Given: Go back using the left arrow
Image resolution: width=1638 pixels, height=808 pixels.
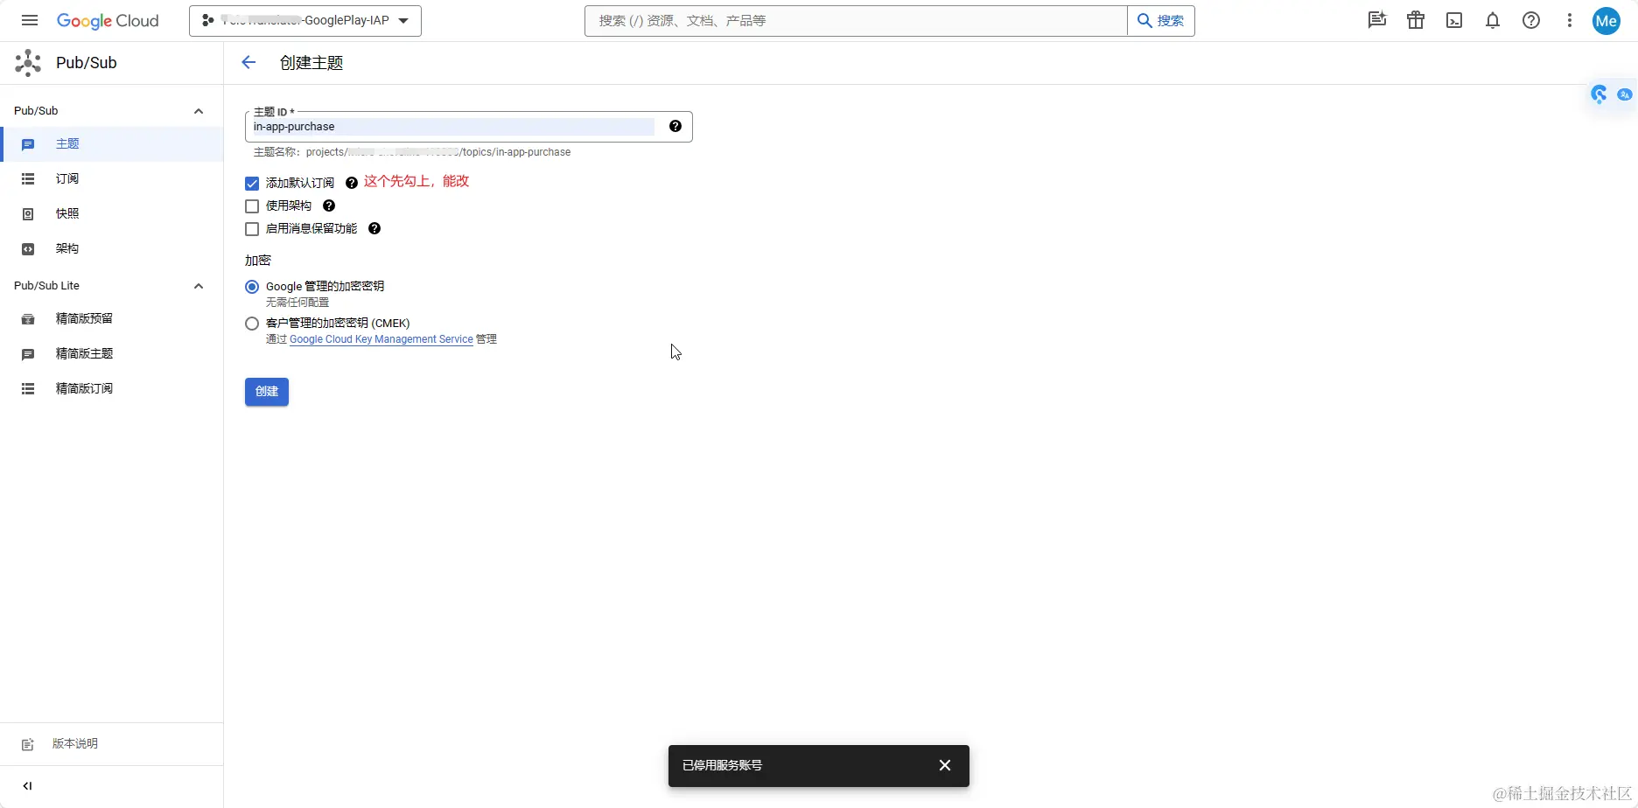Looking at the screenshot, I should pyautogui.click(x=248, y=62).
